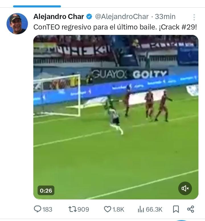Open the 33min timestamp link

tap(165, 17)
